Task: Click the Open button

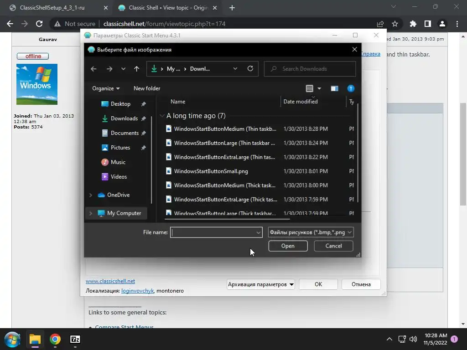Action: (x=288, y=246)
